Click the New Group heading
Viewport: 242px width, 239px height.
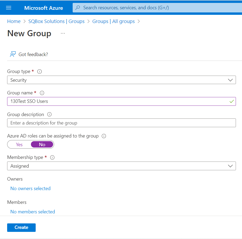[29, 33]
